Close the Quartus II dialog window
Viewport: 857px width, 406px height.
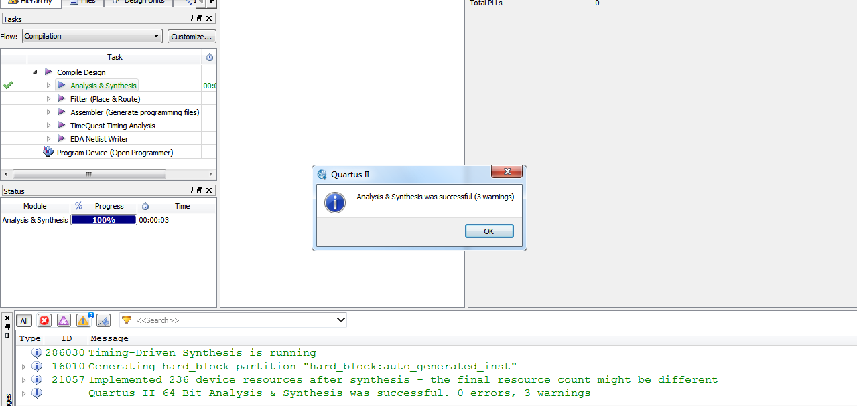coord(507,172)
